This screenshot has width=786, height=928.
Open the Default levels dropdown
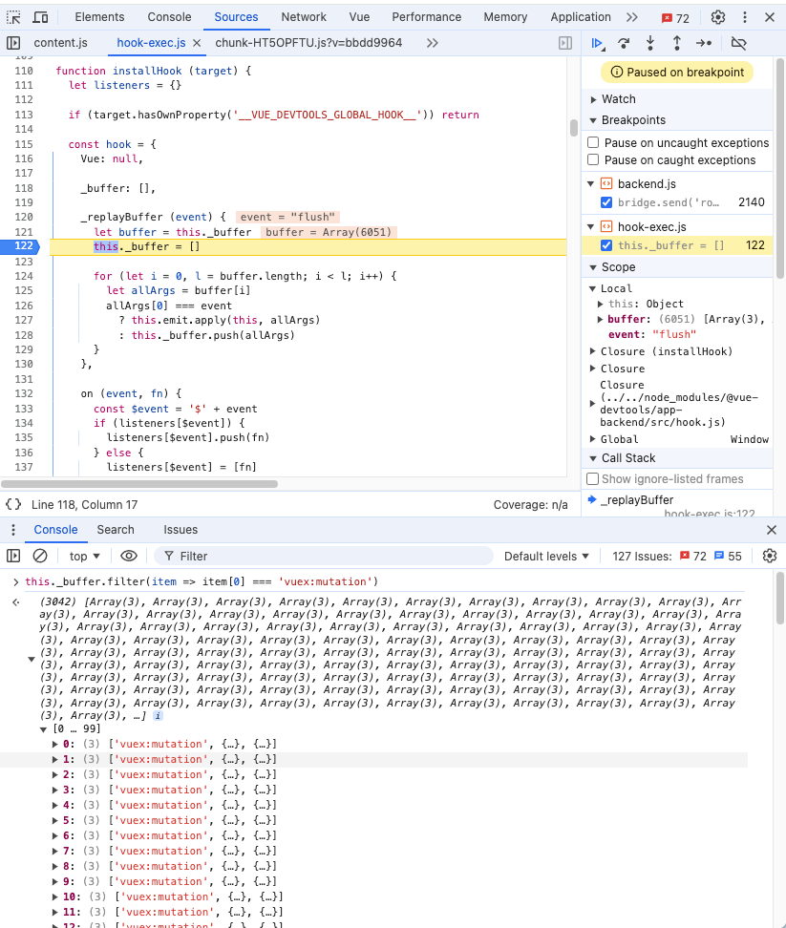pyautogui.click(x=547, y=556)
